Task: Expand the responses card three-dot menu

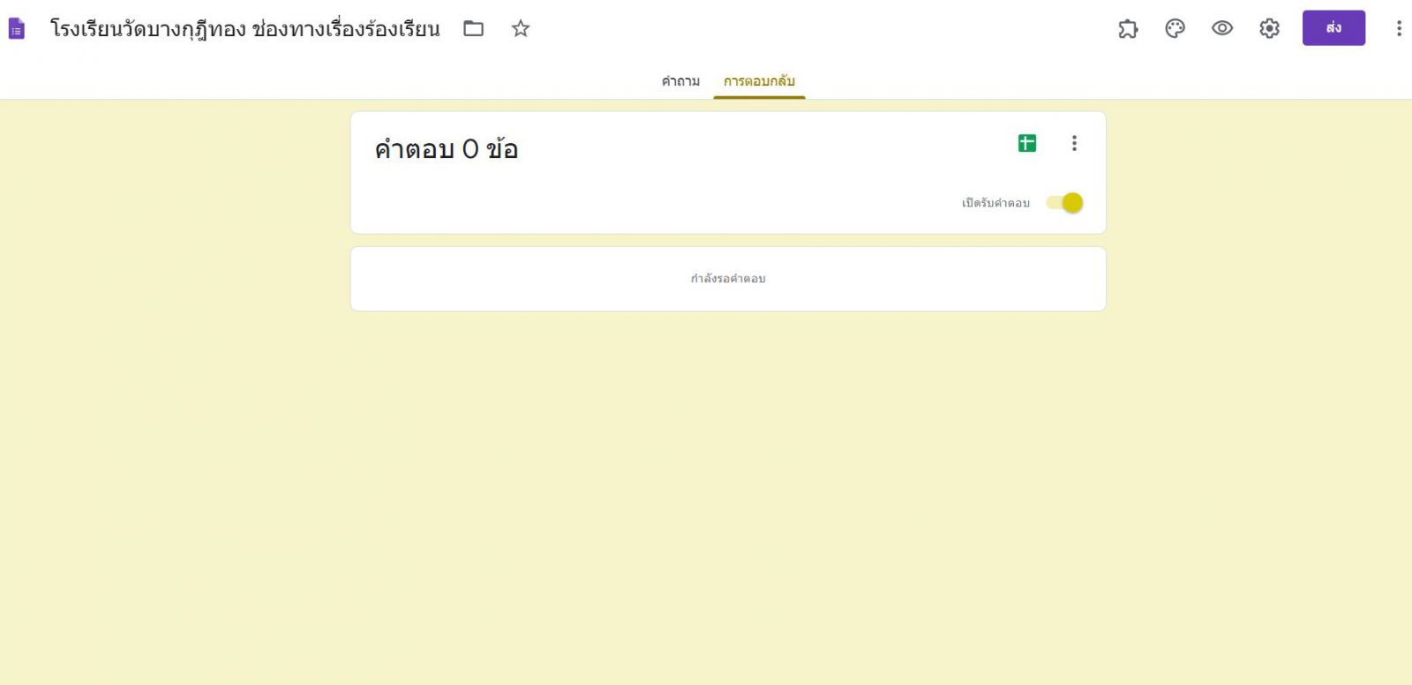Action: 1074,143
